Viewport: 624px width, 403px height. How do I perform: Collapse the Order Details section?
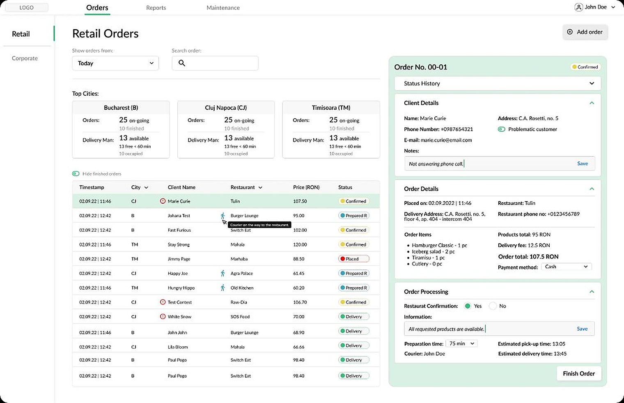592,189
